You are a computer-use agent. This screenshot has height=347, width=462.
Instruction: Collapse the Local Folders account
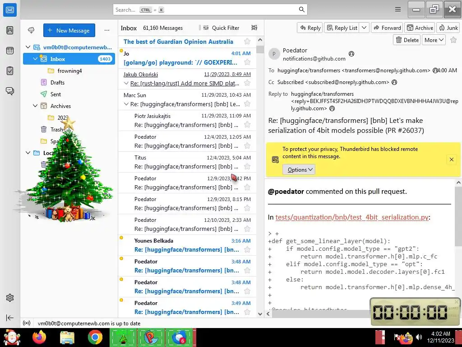click(28, 153)
